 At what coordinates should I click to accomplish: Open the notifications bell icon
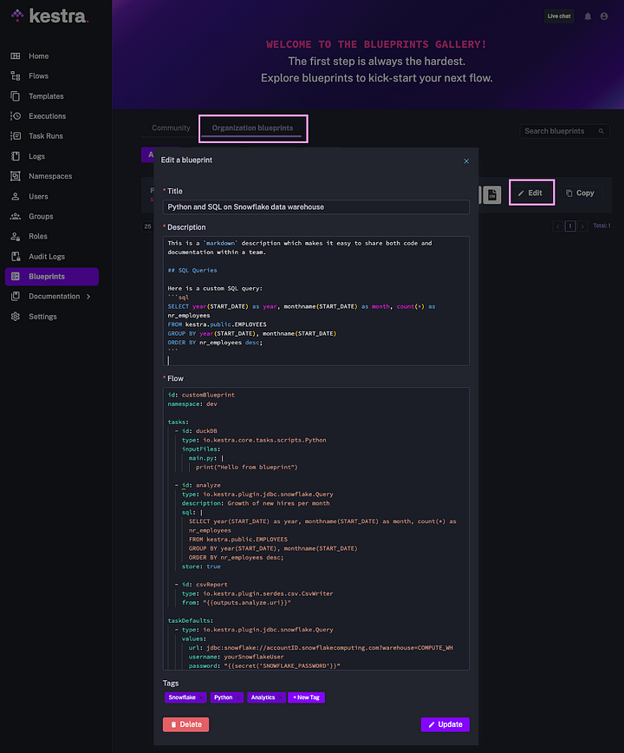(588, 16)
